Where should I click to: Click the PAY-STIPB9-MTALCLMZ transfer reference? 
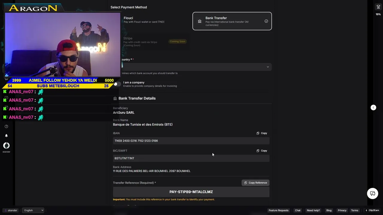coord(191,192)
